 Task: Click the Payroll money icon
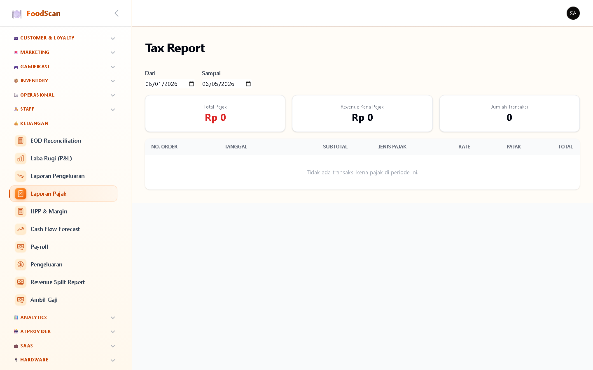21,247
